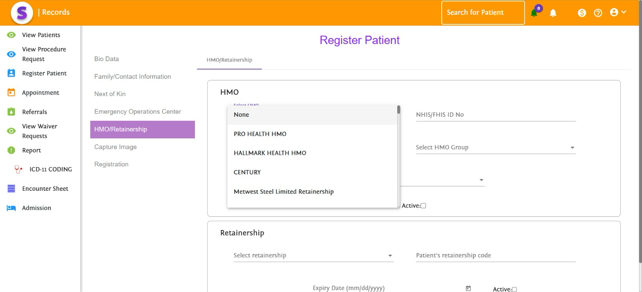Open ICD-11 CODING page
This screenshot has height=292, width=642.
pyautogui.click(x=51, y=169)
